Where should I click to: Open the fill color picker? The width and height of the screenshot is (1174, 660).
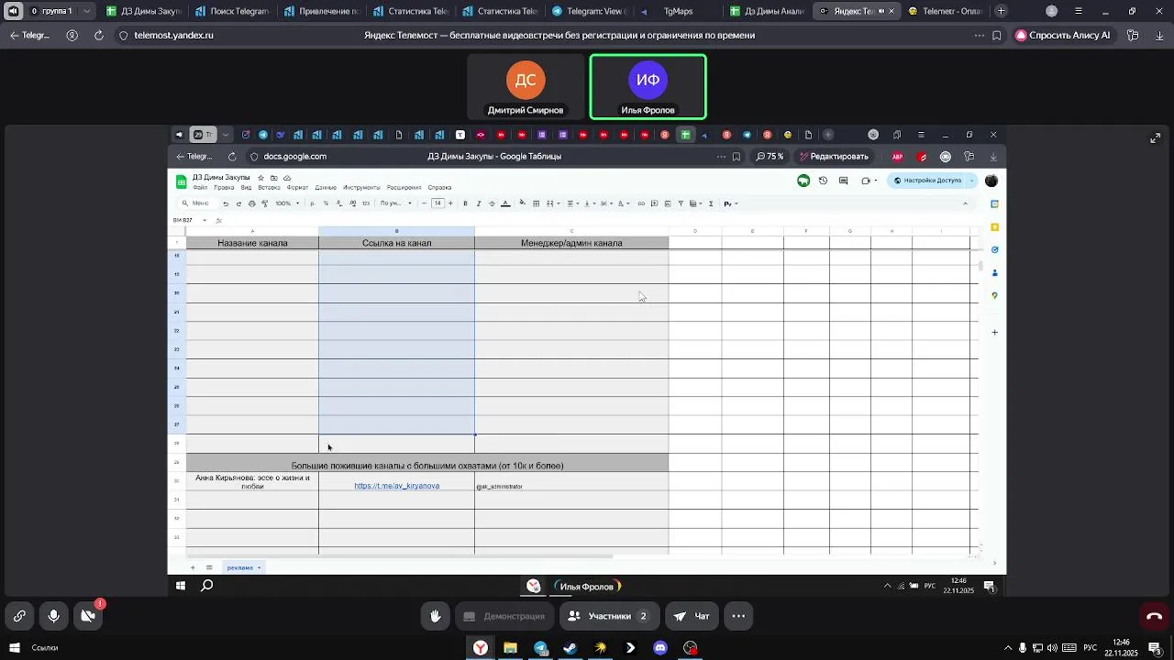pos(523,203)
